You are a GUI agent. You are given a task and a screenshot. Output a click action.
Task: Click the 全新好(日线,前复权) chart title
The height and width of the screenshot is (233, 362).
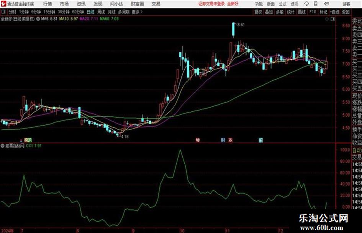point(18,19)
